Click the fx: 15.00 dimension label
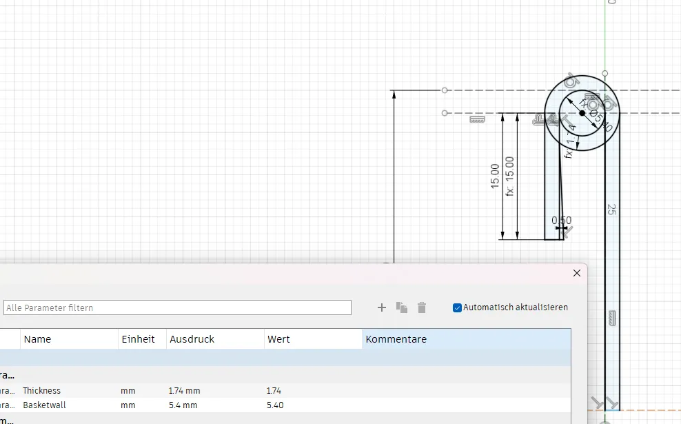Image resolution: width=681 pixels, height=424 pixels. [x=510, y=176]
